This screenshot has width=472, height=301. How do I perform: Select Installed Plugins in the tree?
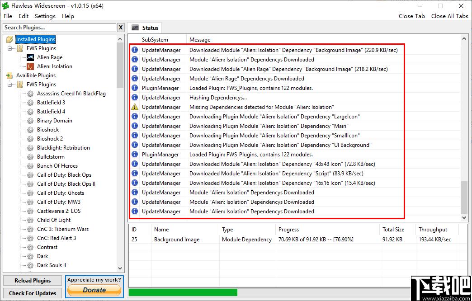(x=36, y=39)
